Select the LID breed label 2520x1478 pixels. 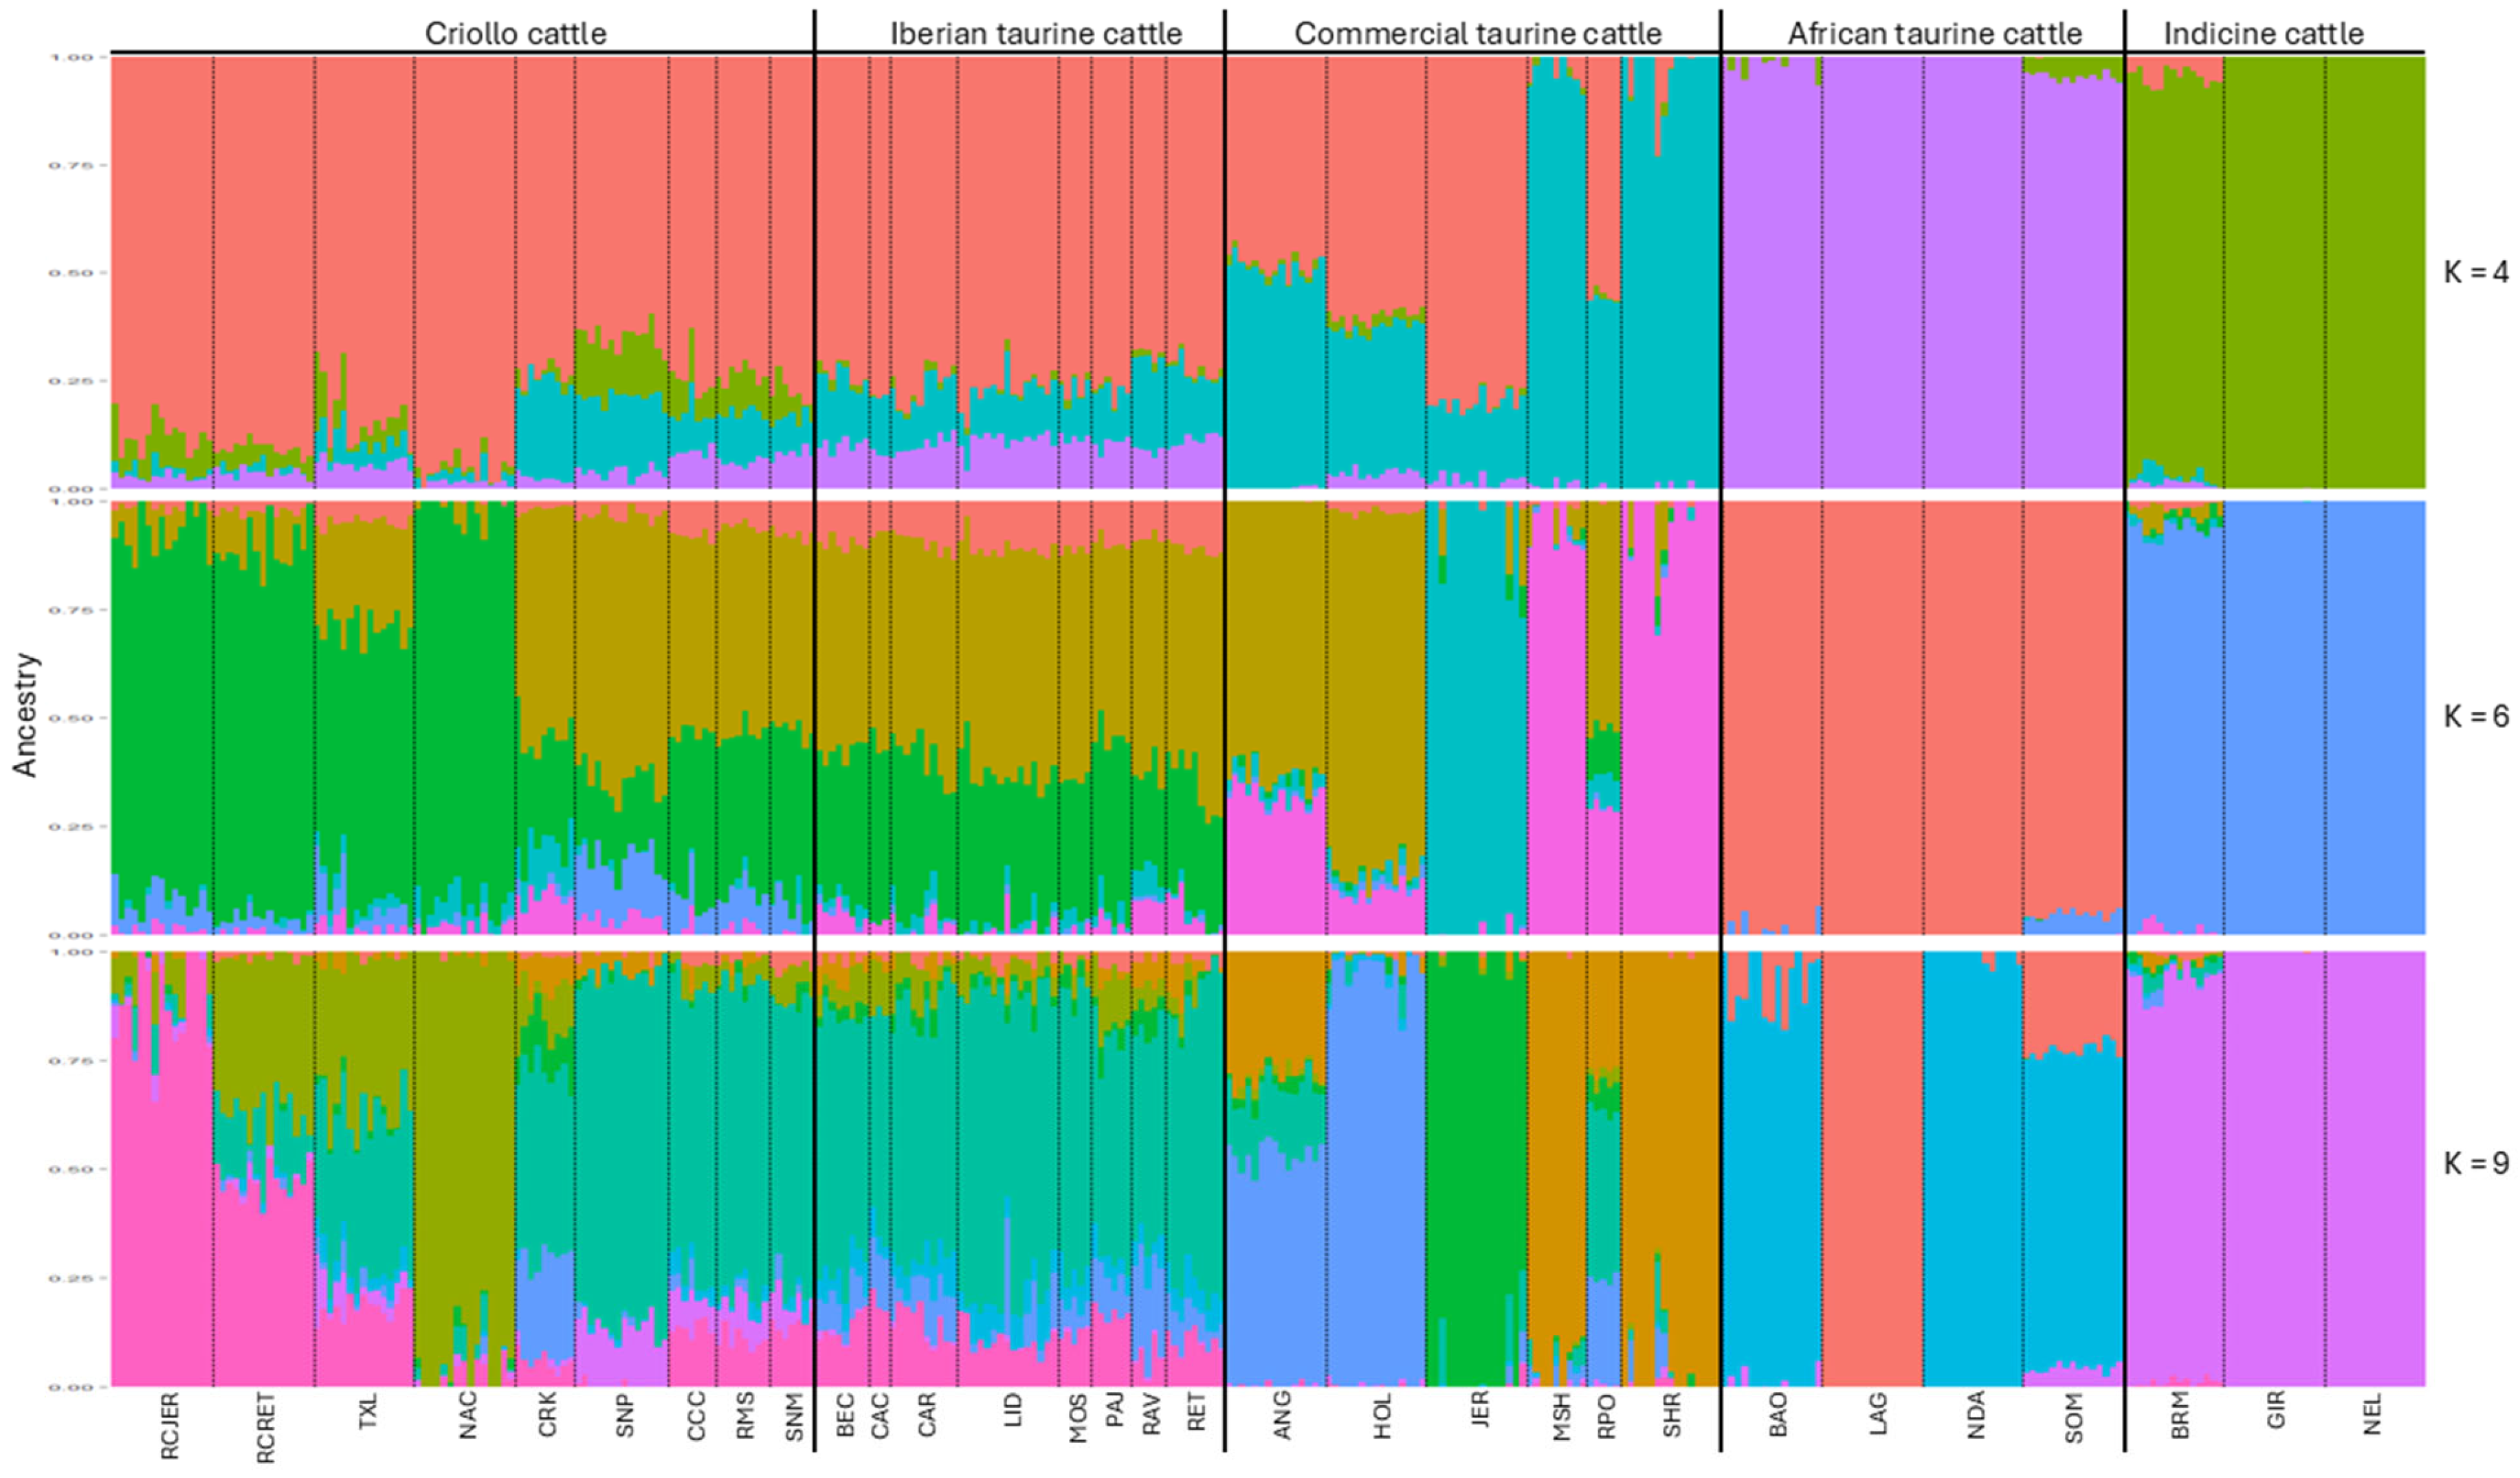tap(1013, 1410)
